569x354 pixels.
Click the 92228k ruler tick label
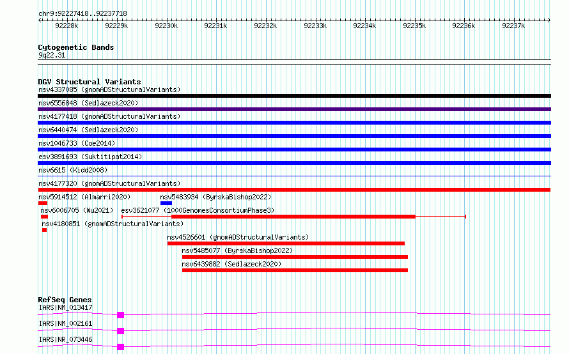pos(66,26)
